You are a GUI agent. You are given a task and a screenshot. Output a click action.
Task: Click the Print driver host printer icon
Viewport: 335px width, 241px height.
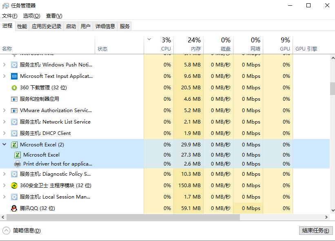click(18, 164)
